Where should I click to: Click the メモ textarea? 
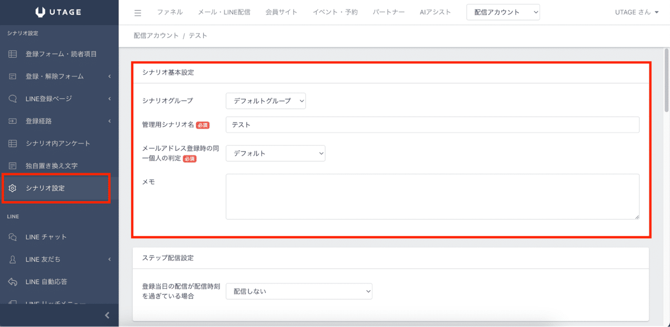coord(433,197)
